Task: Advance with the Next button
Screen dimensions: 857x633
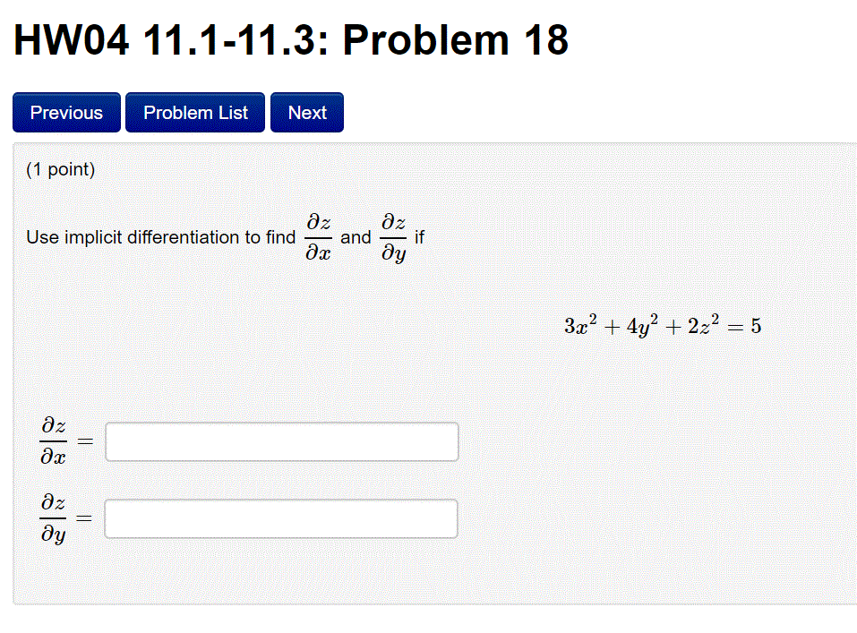Action: [306, 112]
